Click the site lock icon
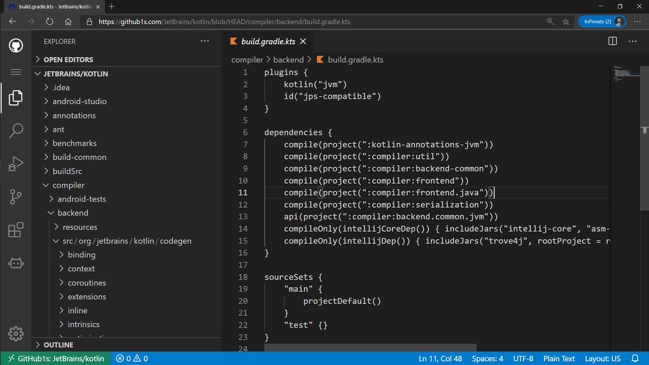This screenshot has height=365, width=649. click(90, 22)
